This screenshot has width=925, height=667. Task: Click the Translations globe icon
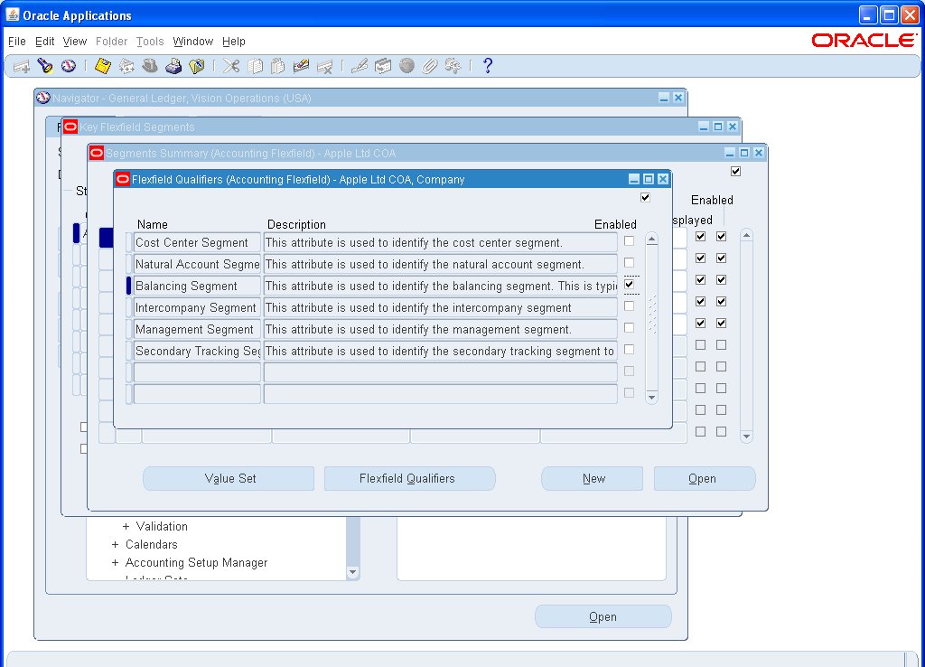click(x=406, y=65)
